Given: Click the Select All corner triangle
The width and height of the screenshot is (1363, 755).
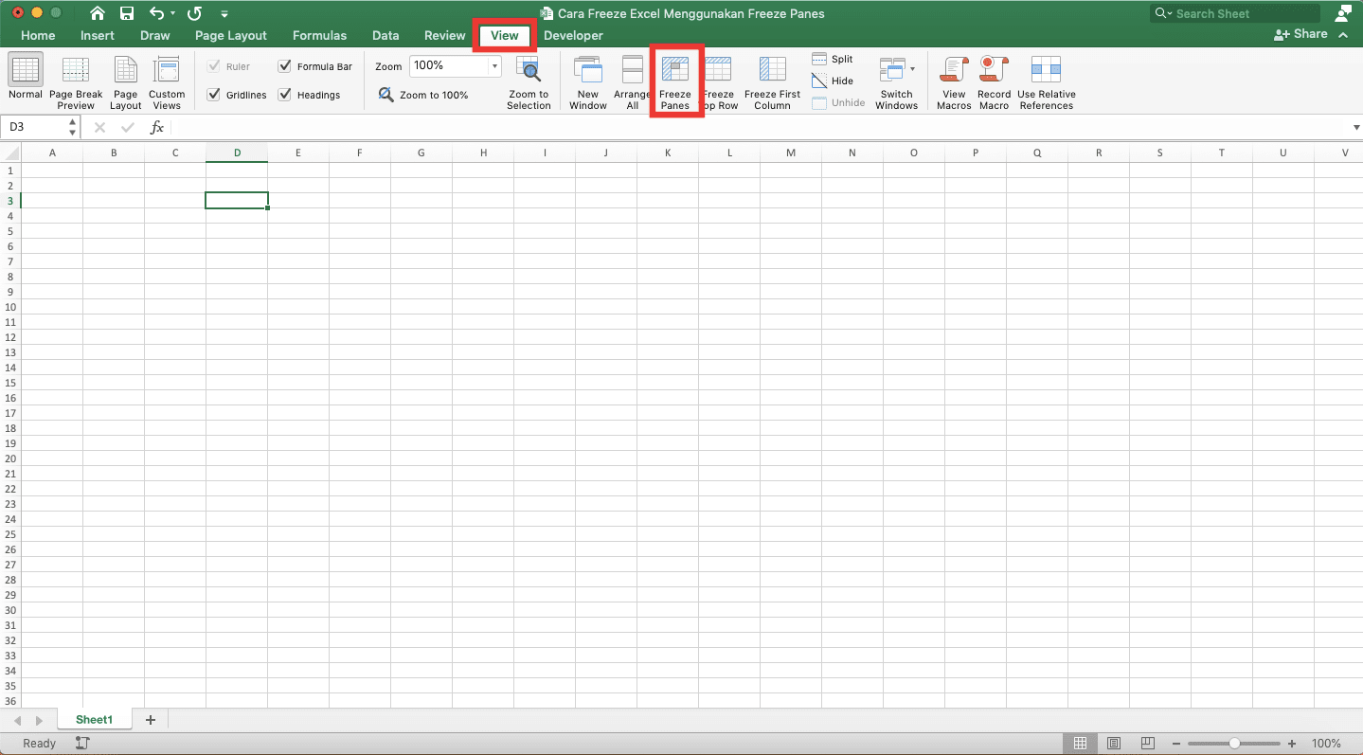Looking at the screenshot, I should [10, 153].
